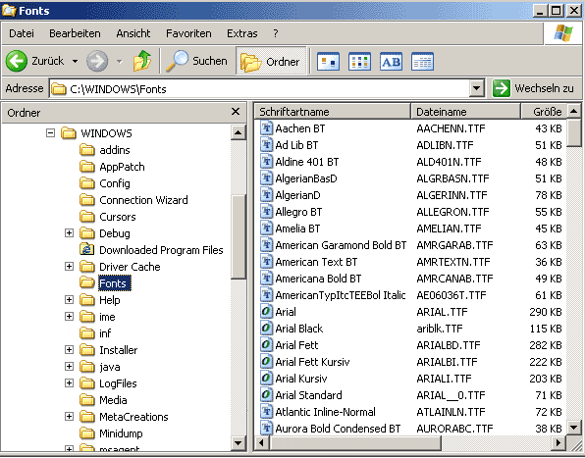Sort by Dateiname column header
Image resolution: width=585 pixels, height=458 pixels.
pyautogui.click(x=465, y=112)
